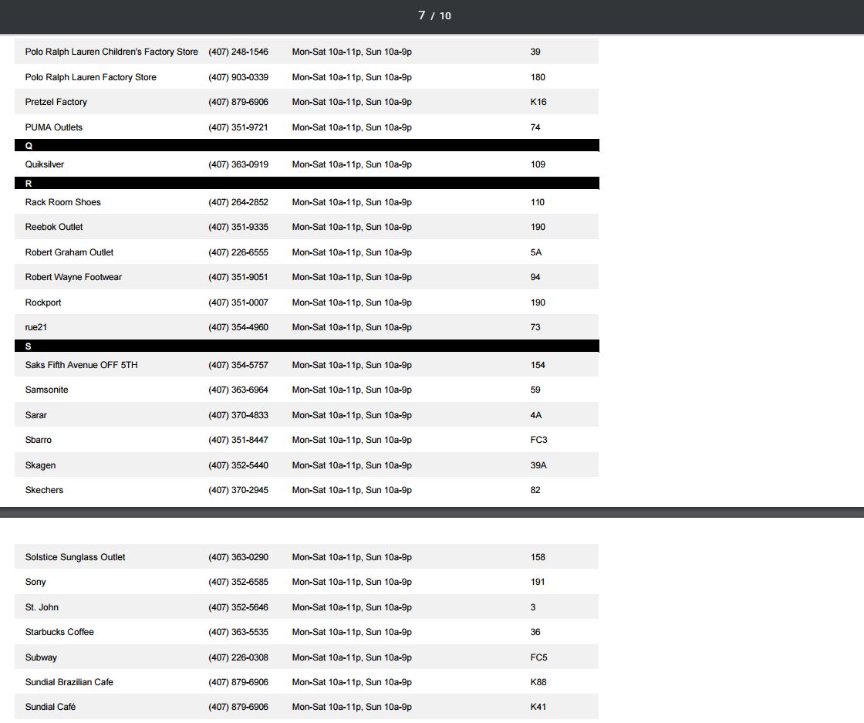Image resolution: width=864 pixels, height=723 pixels.
Task: Click the Sundial Brazilian Cafe name
Action: tap(69, 682)
